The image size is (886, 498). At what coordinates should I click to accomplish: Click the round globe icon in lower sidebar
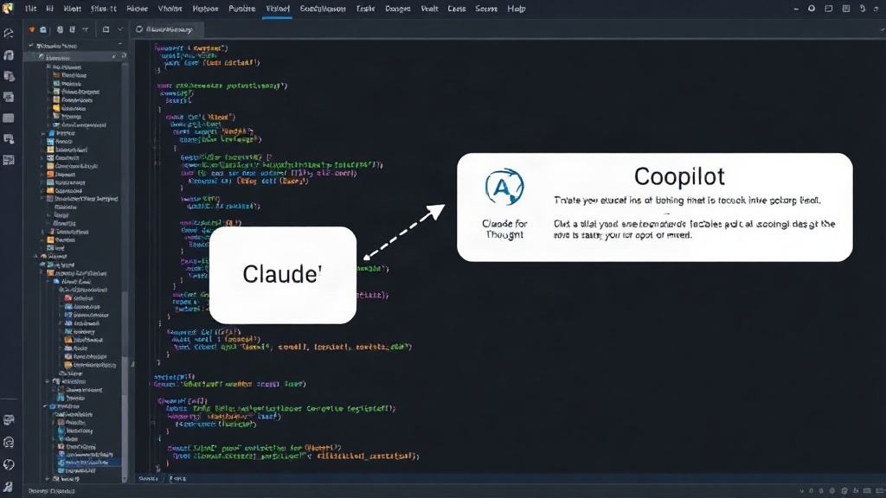pos(9,464)
